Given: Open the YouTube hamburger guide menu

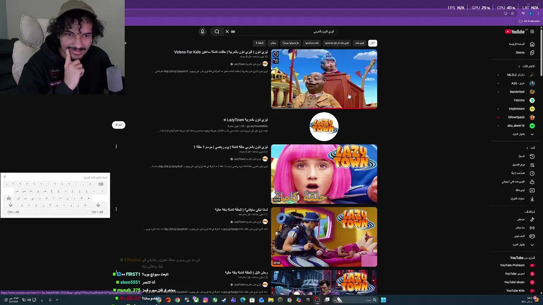Looking at the screenshot, I should click(532, 31).
